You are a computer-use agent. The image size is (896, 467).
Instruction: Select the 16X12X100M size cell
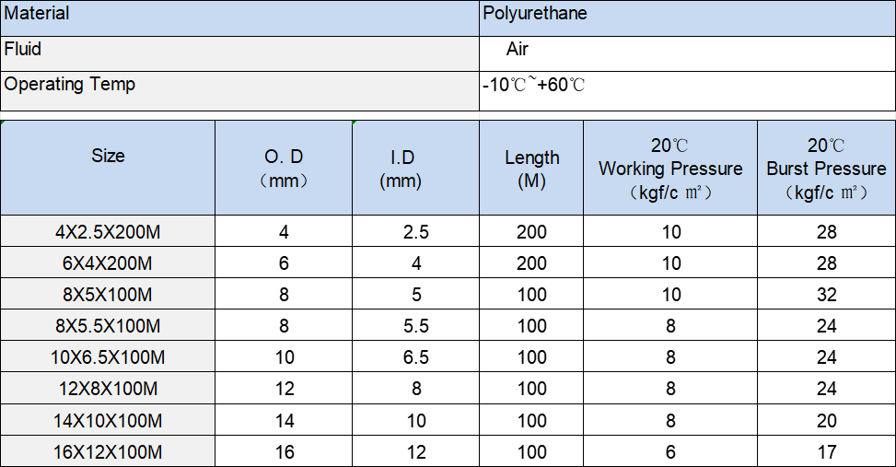coord(108,451)
